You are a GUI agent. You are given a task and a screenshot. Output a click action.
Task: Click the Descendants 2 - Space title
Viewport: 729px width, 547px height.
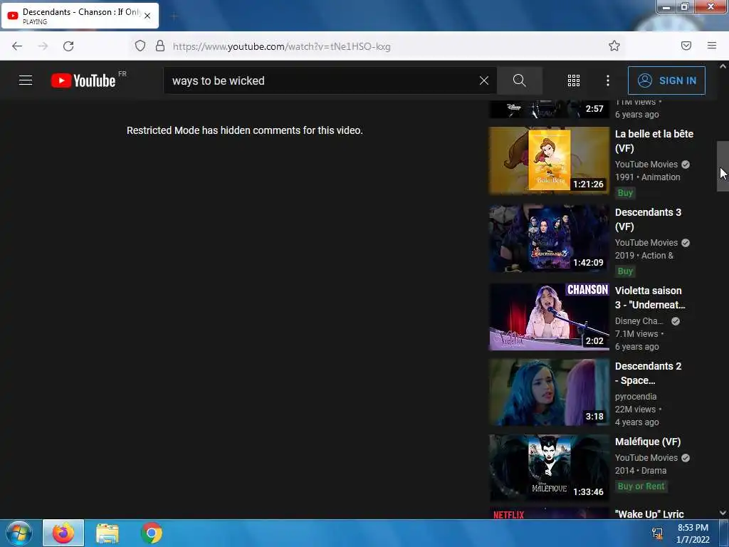[648, 373]
